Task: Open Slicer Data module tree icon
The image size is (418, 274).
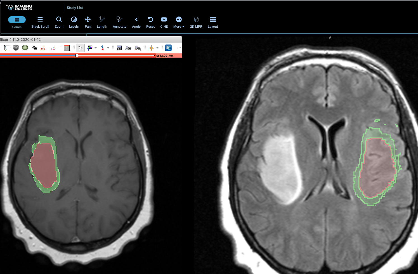Action: tap(7, 48)
